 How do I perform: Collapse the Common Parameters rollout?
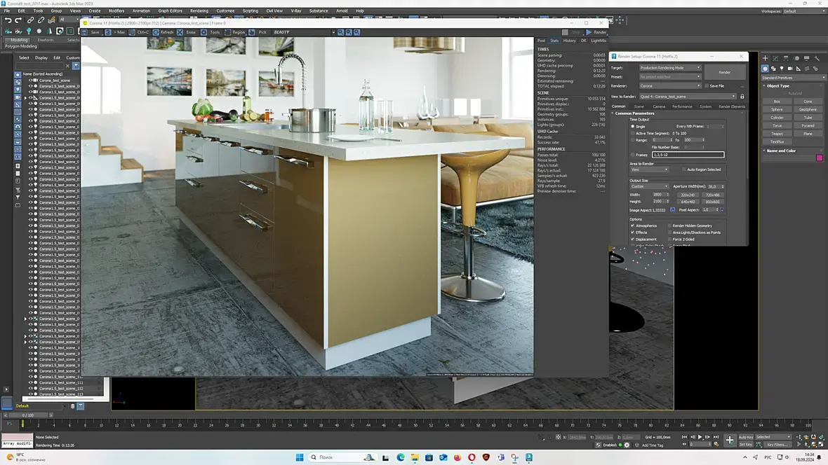point(634,113)
